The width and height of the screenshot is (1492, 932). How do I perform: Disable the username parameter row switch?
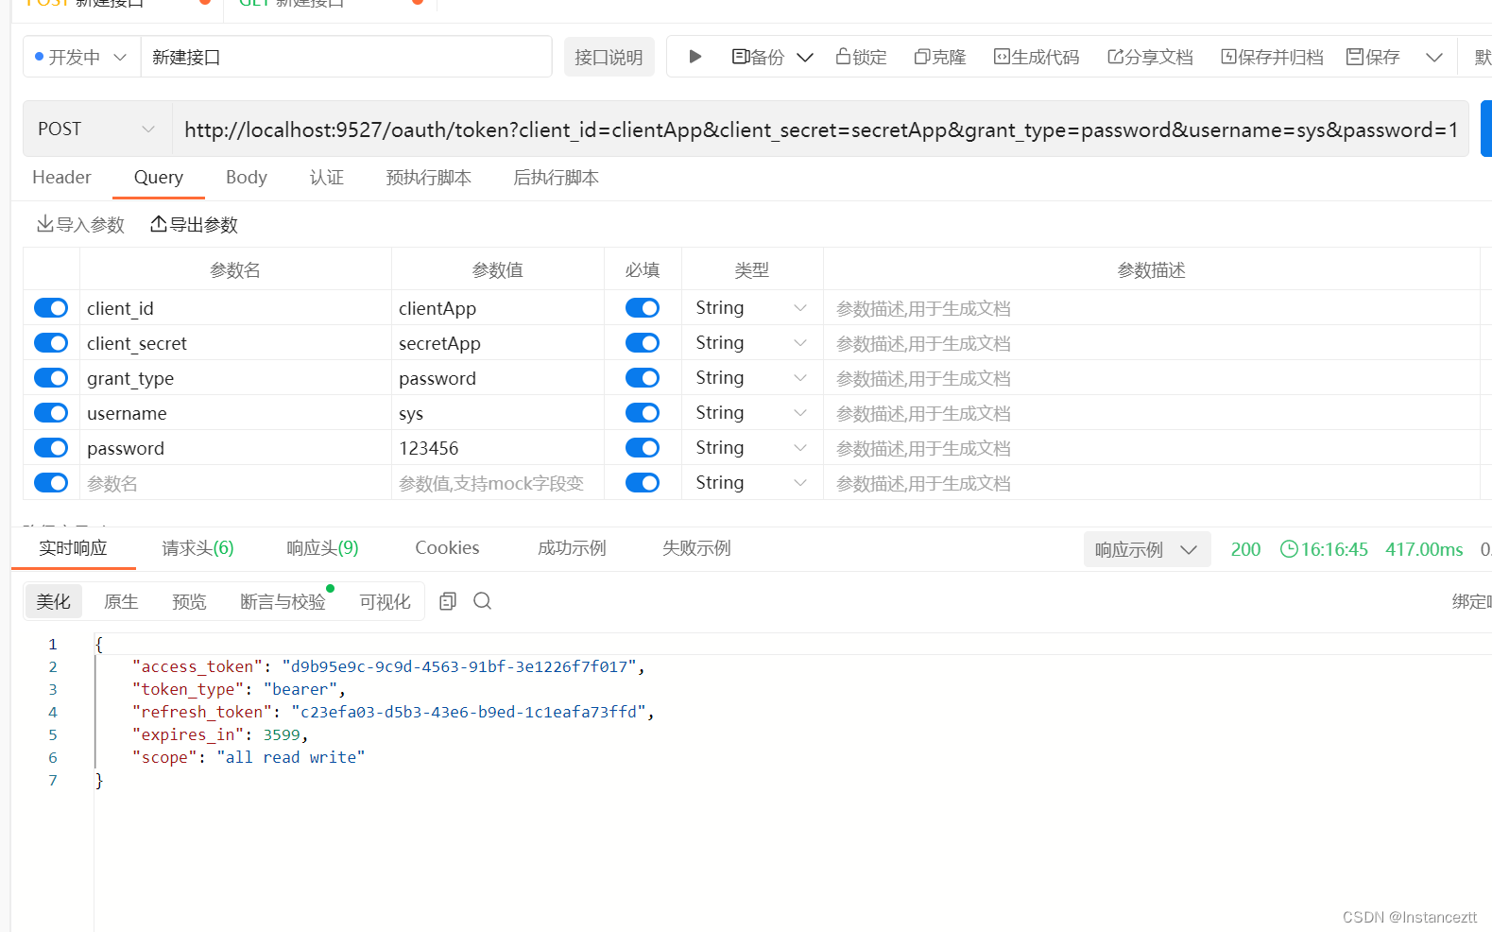tap(51, 413)
